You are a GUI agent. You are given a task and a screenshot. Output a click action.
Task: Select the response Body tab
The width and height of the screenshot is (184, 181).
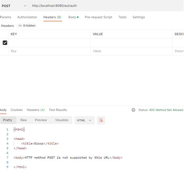tap(3, 110)
